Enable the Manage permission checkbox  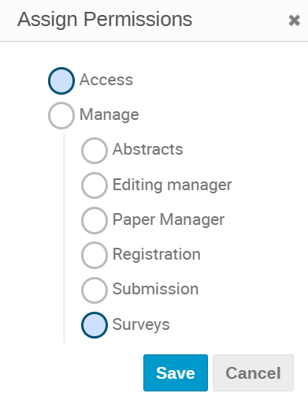click(x=61, y=115)
